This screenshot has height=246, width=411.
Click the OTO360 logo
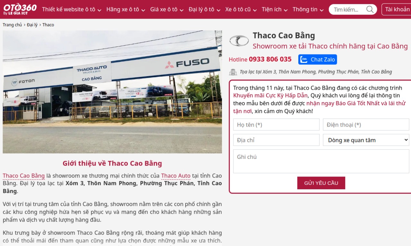point(20,9)
